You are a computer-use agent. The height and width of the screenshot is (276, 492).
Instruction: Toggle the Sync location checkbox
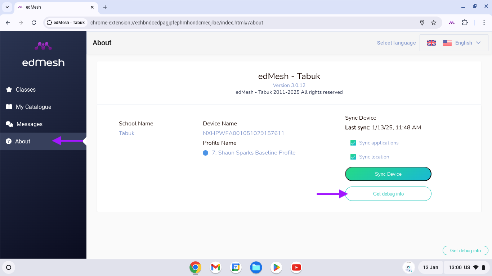[x=353, y=157]
